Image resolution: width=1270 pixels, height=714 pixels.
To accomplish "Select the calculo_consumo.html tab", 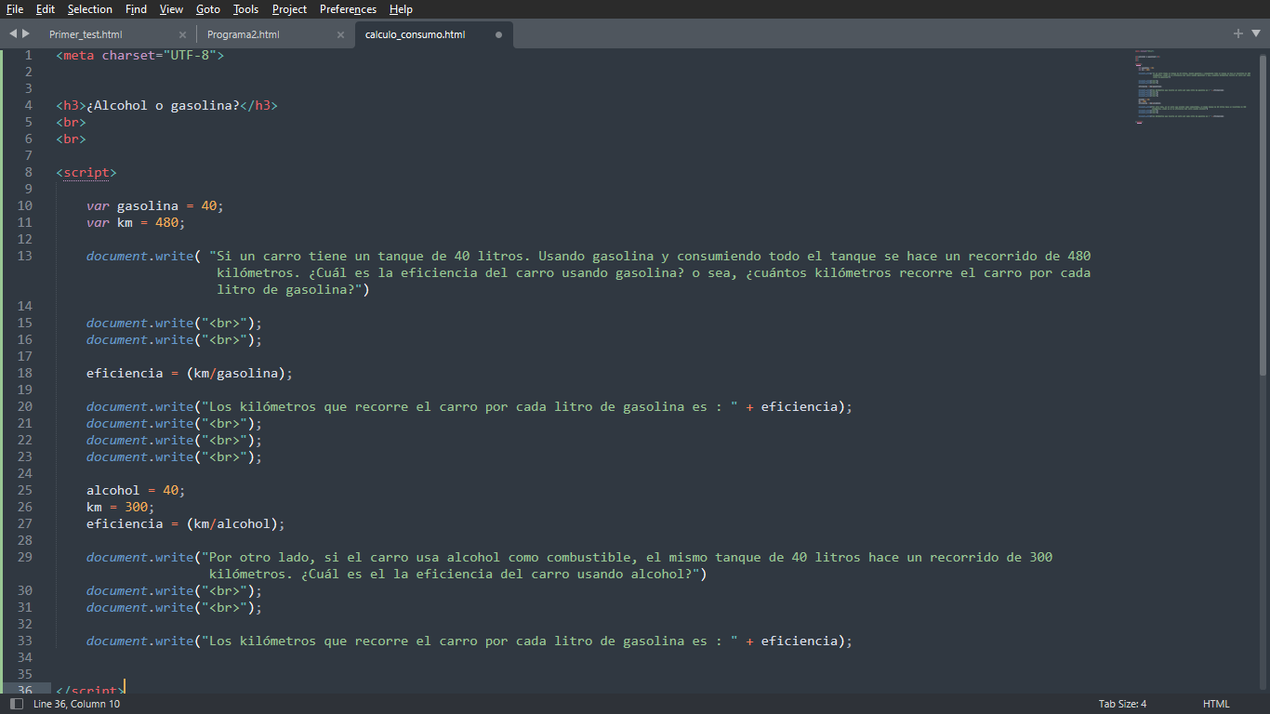I will tap(416, 34).
